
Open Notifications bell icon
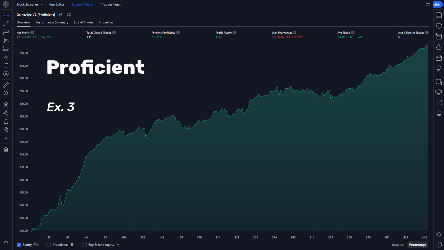(439, 113)
